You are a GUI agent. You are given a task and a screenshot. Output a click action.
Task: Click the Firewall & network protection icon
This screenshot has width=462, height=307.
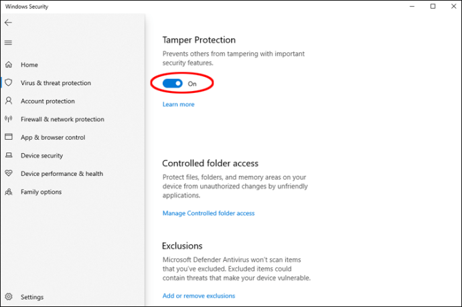(x=9, y=119)
